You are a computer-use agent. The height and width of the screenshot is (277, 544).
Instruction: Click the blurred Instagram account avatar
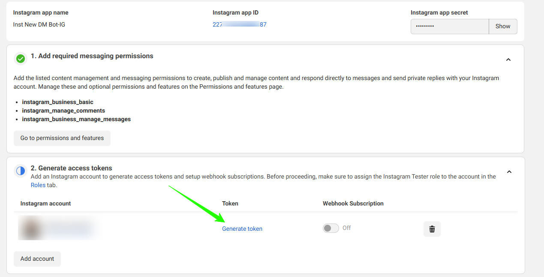tap(30, 228)
